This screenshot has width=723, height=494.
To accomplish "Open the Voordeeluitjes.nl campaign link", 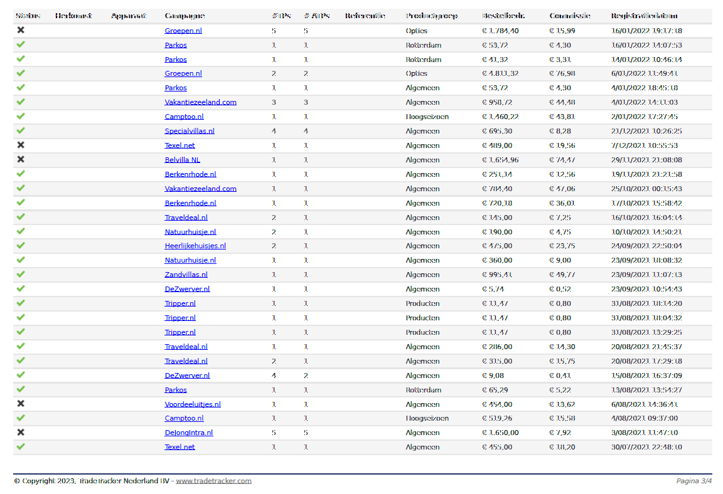I will click(193, 404).
